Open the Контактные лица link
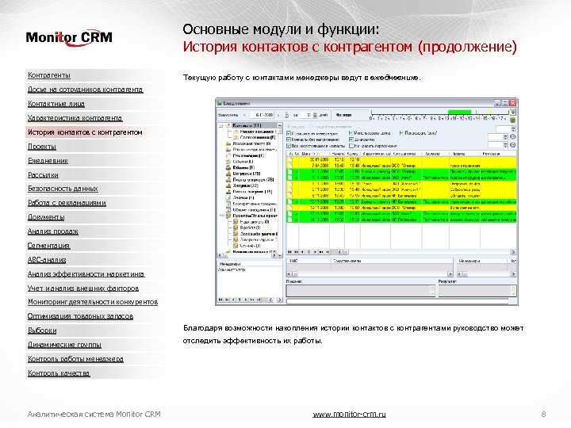The width and height of the screenshot is (571, 428). click(56, 104)
